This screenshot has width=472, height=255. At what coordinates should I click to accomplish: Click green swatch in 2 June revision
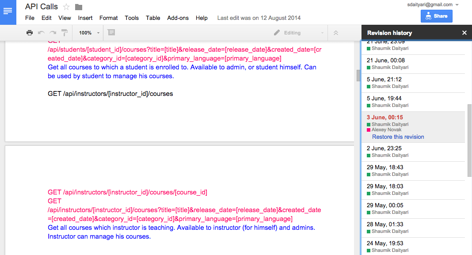[369, 156]
